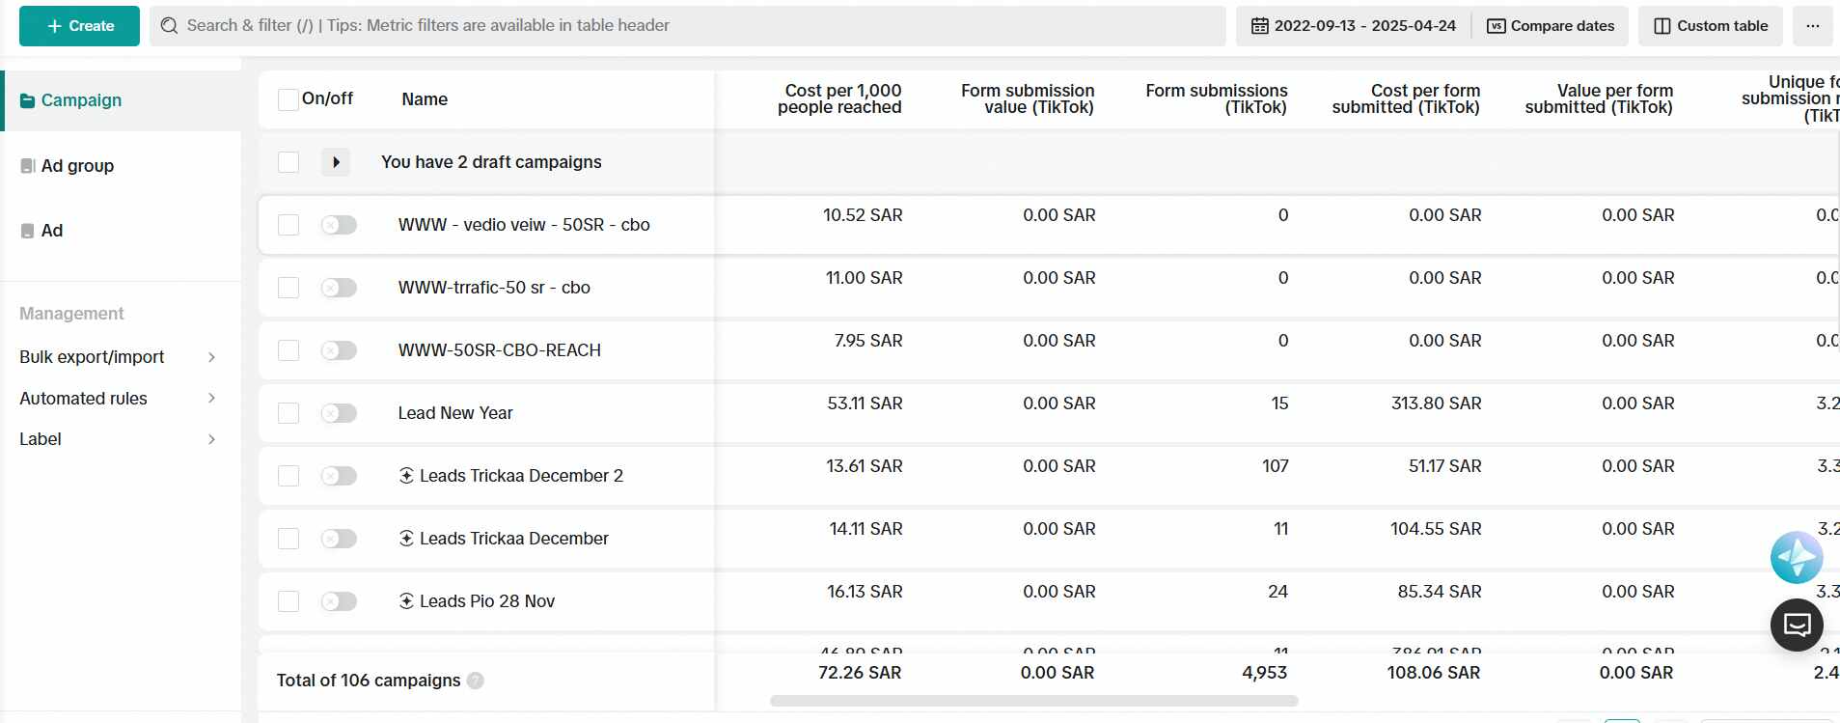
Task: Open the chat support bubble icon
Action: point(1796,626)
